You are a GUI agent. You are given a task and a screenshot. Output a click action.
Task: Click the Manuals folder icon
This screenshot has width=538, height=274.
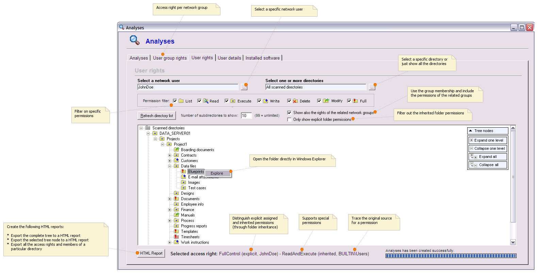point(176,215)
